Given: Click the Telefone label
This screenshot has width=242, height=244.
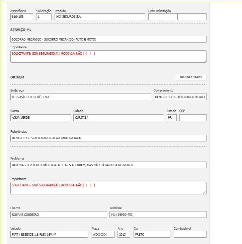Looking at the screenshot, I should tap(115, 208).
